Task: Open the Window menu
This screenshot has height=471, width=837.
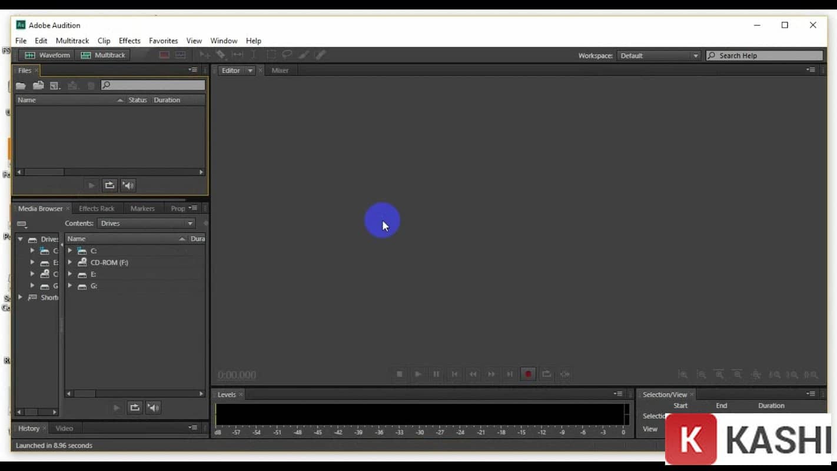Action: pos(224,41)
